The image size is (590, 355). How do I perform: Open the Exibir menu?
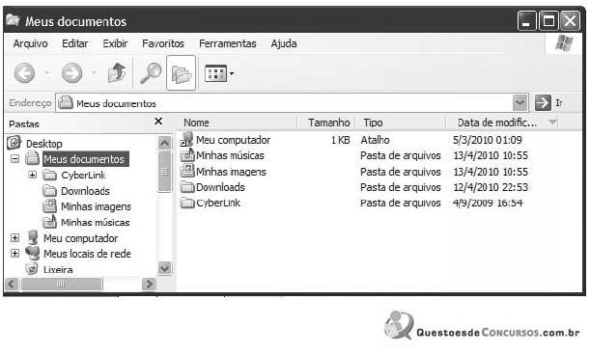[x=115, y=43]
